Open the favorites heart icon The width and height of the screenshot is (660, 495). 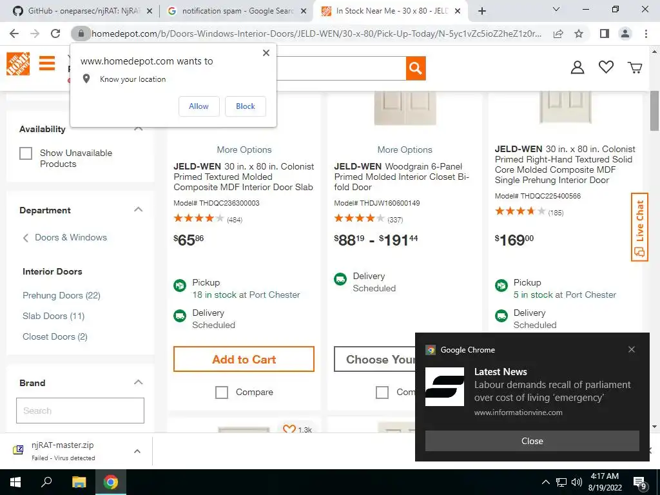(x=606, y=67)
